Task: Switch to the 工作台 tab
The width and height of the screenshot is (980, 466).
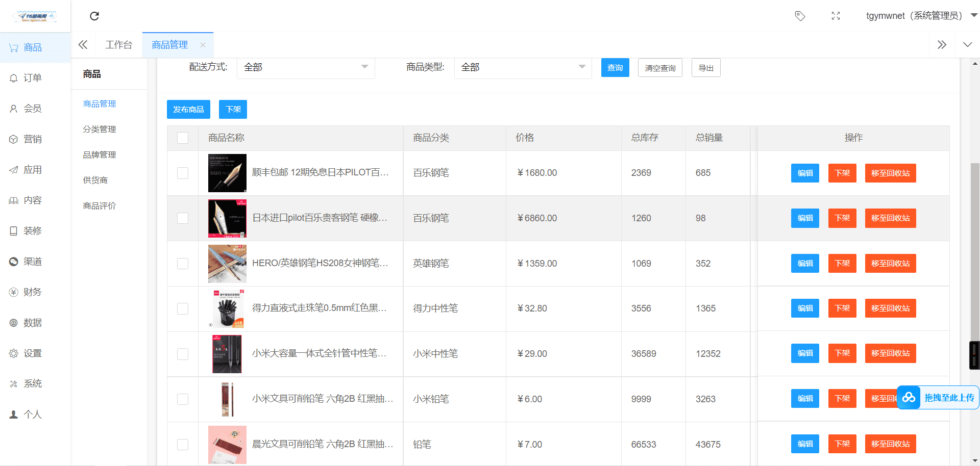Action: click(x=118, y=45)
